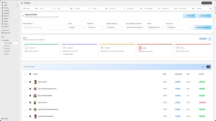Uncheck Copy 7860 of Palm Printed Summer Hat

(x=30, y=109)
